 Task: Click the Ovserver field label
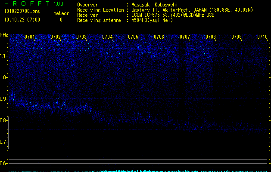tap(87, 5)
